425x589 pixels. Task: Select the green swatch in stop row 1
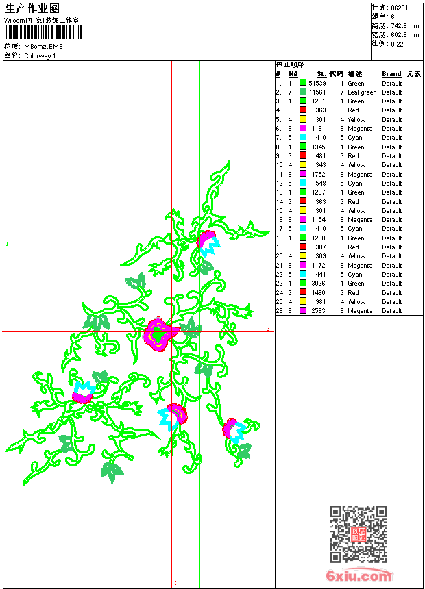[302, 83]
